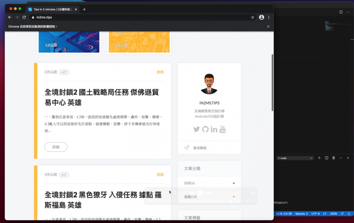Close the VS Code terminal panel
This screenshot has height=223, width=354.
(348, 158)
